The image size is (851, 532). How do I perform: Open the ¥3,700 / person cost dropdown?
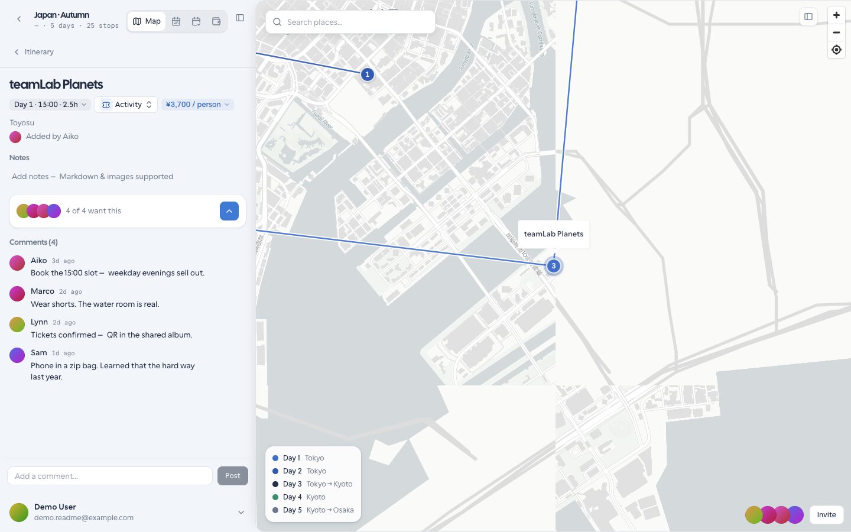click(x=197, y=105)
